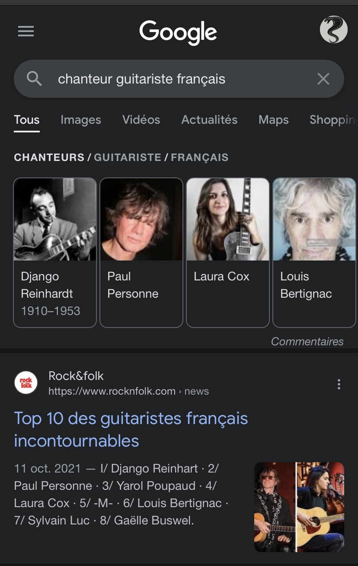Switch to the Vidéos tab

coord(141,120)
